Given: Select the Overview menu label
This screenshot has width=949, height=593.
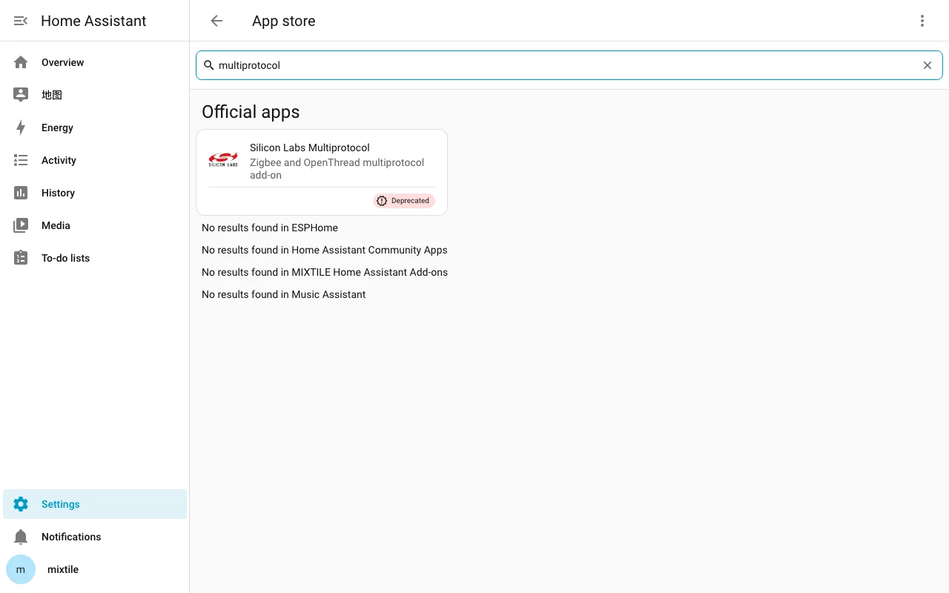Looking at the screenshot, I should pyautogui.click(x=63, y=62).
